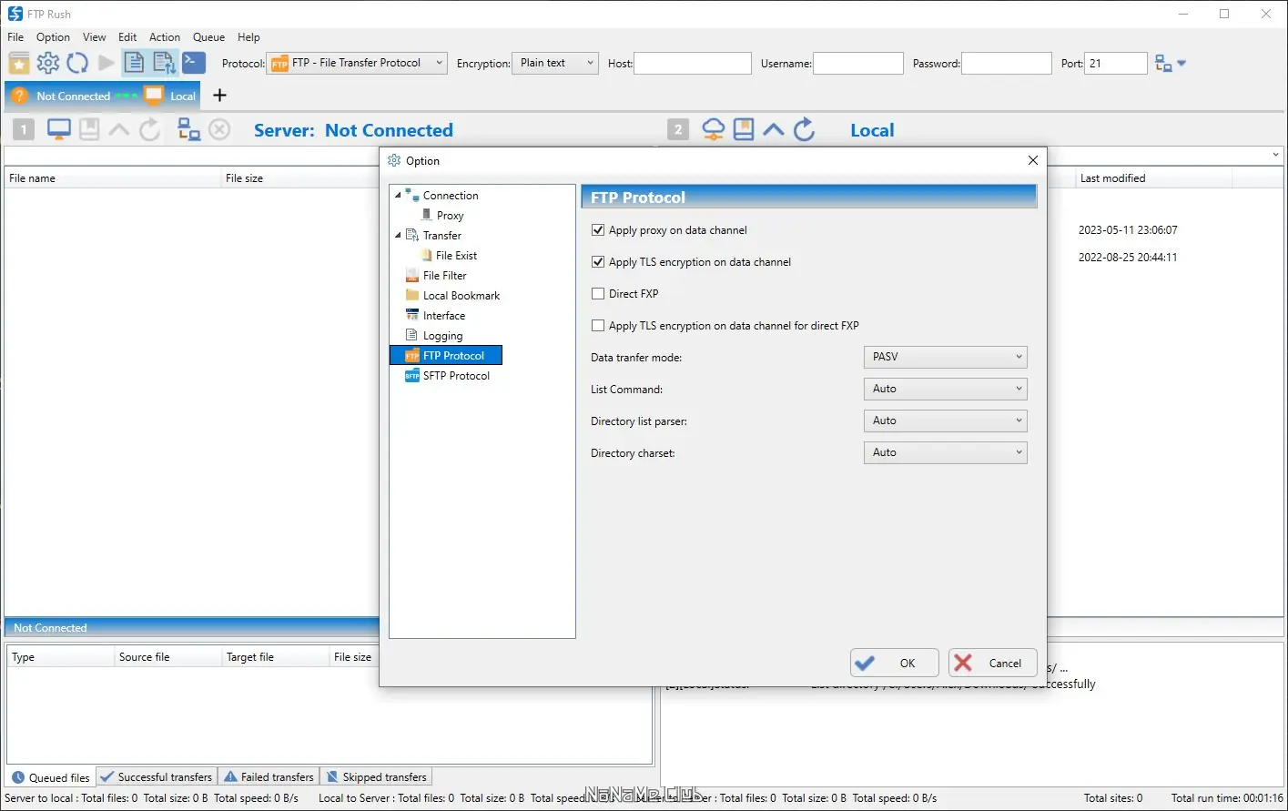The image size is (1288, 811).
Task: Open the Encryption Plain text dropdown
Action: click(555, 63)
